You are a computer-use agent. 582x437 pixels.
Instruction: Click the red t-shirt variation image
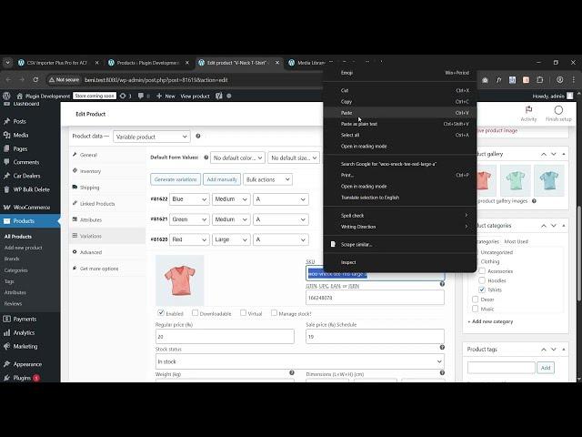(180, 280)
